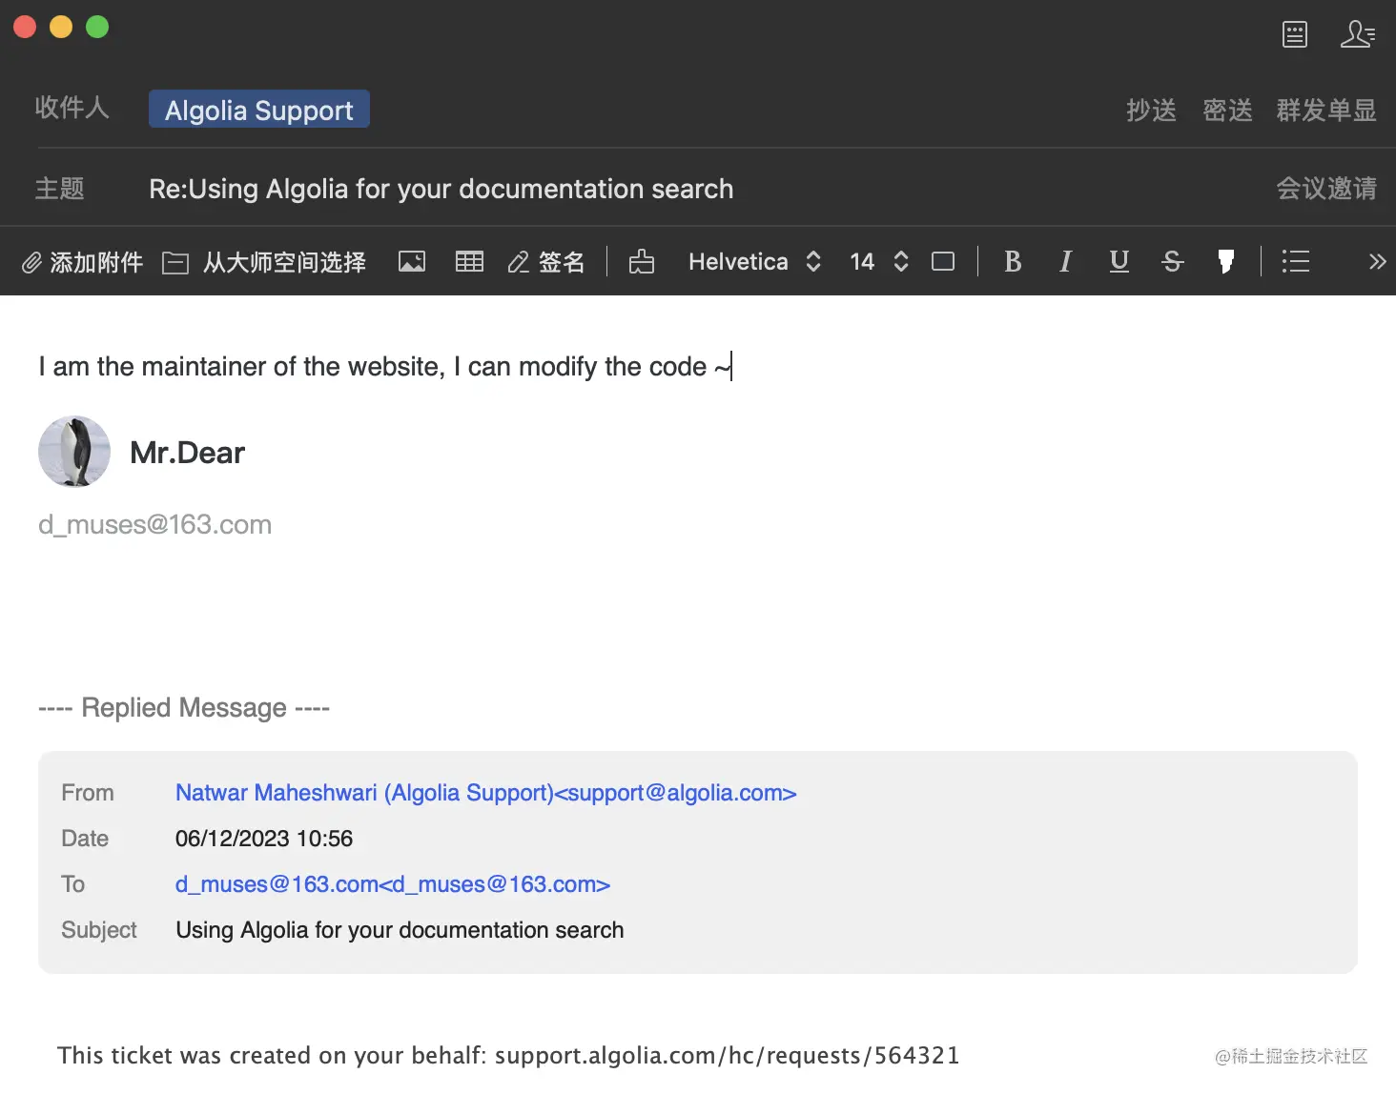Click the 签名 signature label

click(x=562, y=262)
